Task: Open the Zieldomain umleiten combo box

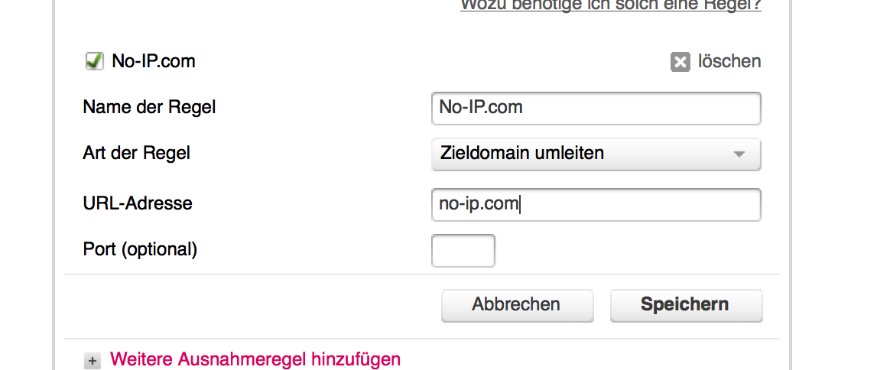Action: click(596, 154)
